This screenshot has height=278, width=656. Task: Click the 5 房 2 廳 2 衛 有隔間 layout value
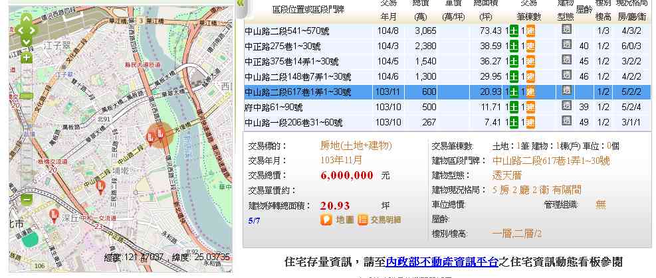click(537, 190)
